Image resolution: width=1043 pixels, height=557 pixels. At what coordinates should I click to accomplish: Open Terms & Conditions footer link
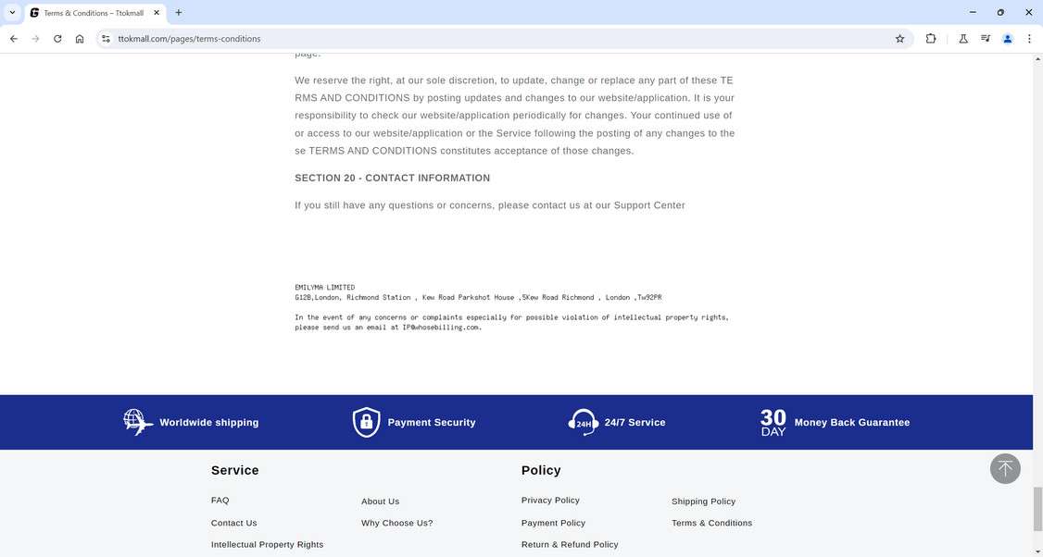711,523
